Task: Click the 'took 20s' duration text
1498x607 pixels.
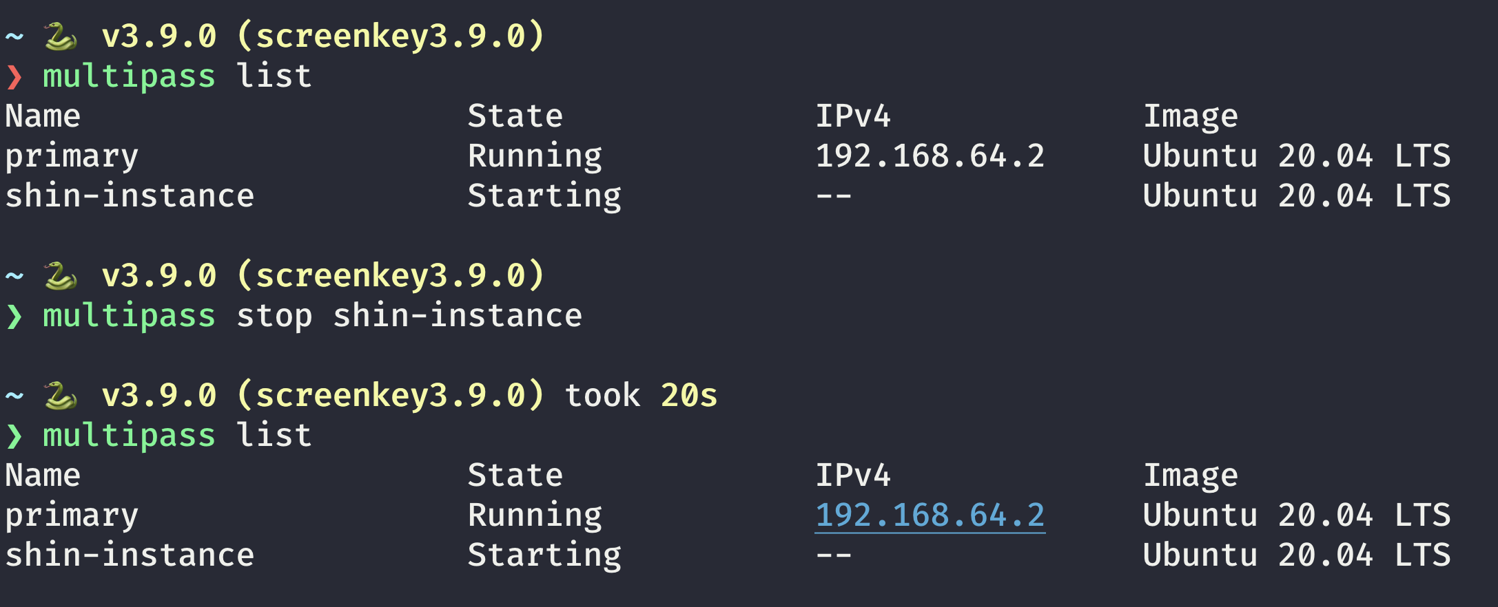Action: [641, 396]
